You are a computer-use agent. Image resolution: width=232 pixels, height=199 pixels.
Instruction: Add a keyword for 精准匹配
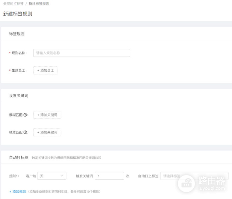pos(47,132)
